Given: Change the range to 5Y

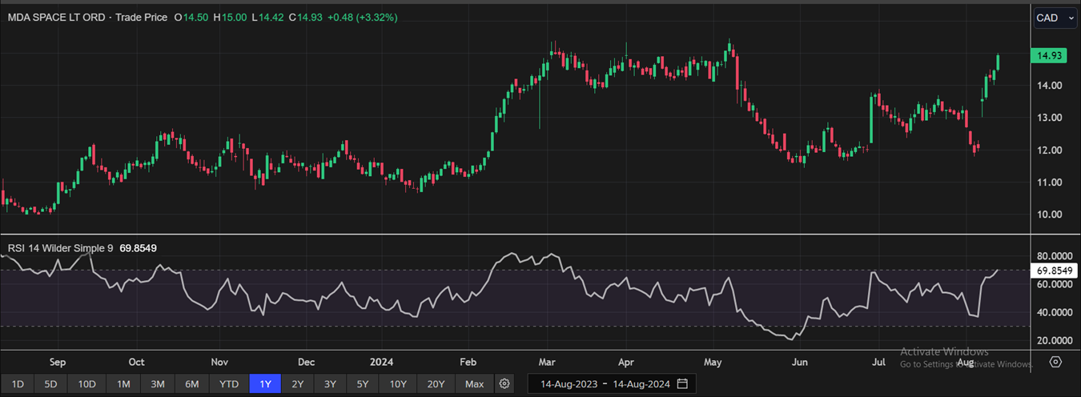Looking at the screenshot, I should [363, 384].
